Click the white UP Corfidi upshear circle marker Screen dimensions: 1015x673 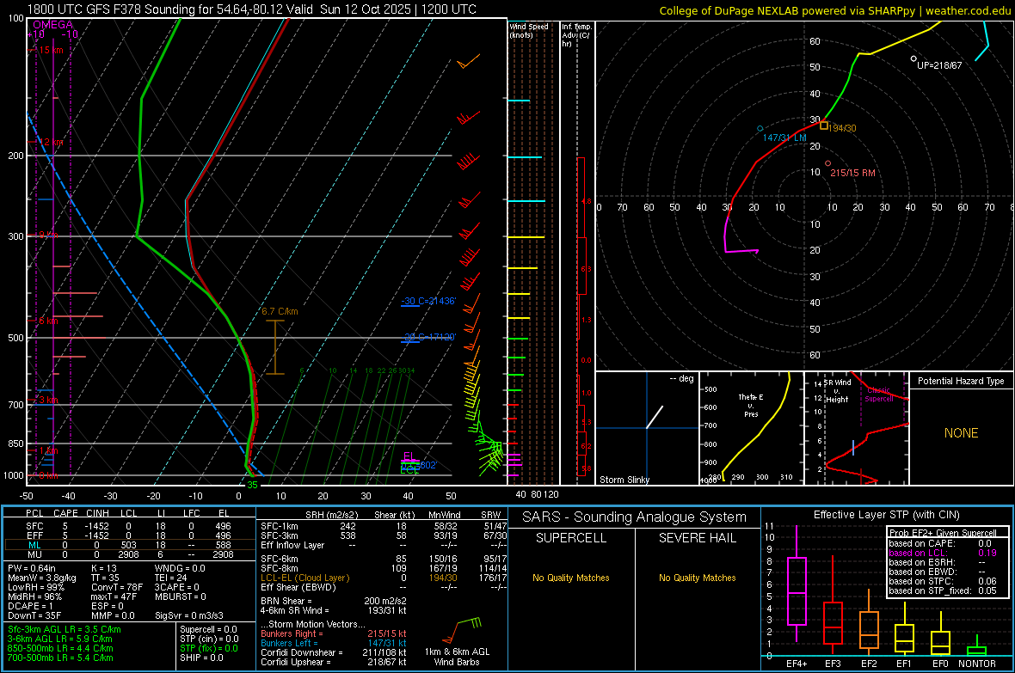point(913,59)
